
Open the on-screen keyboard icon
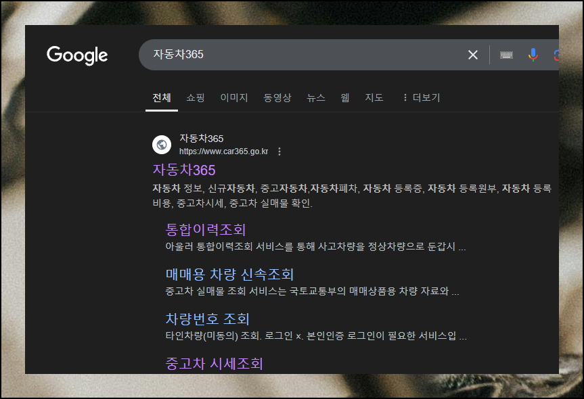click(506, 55)
